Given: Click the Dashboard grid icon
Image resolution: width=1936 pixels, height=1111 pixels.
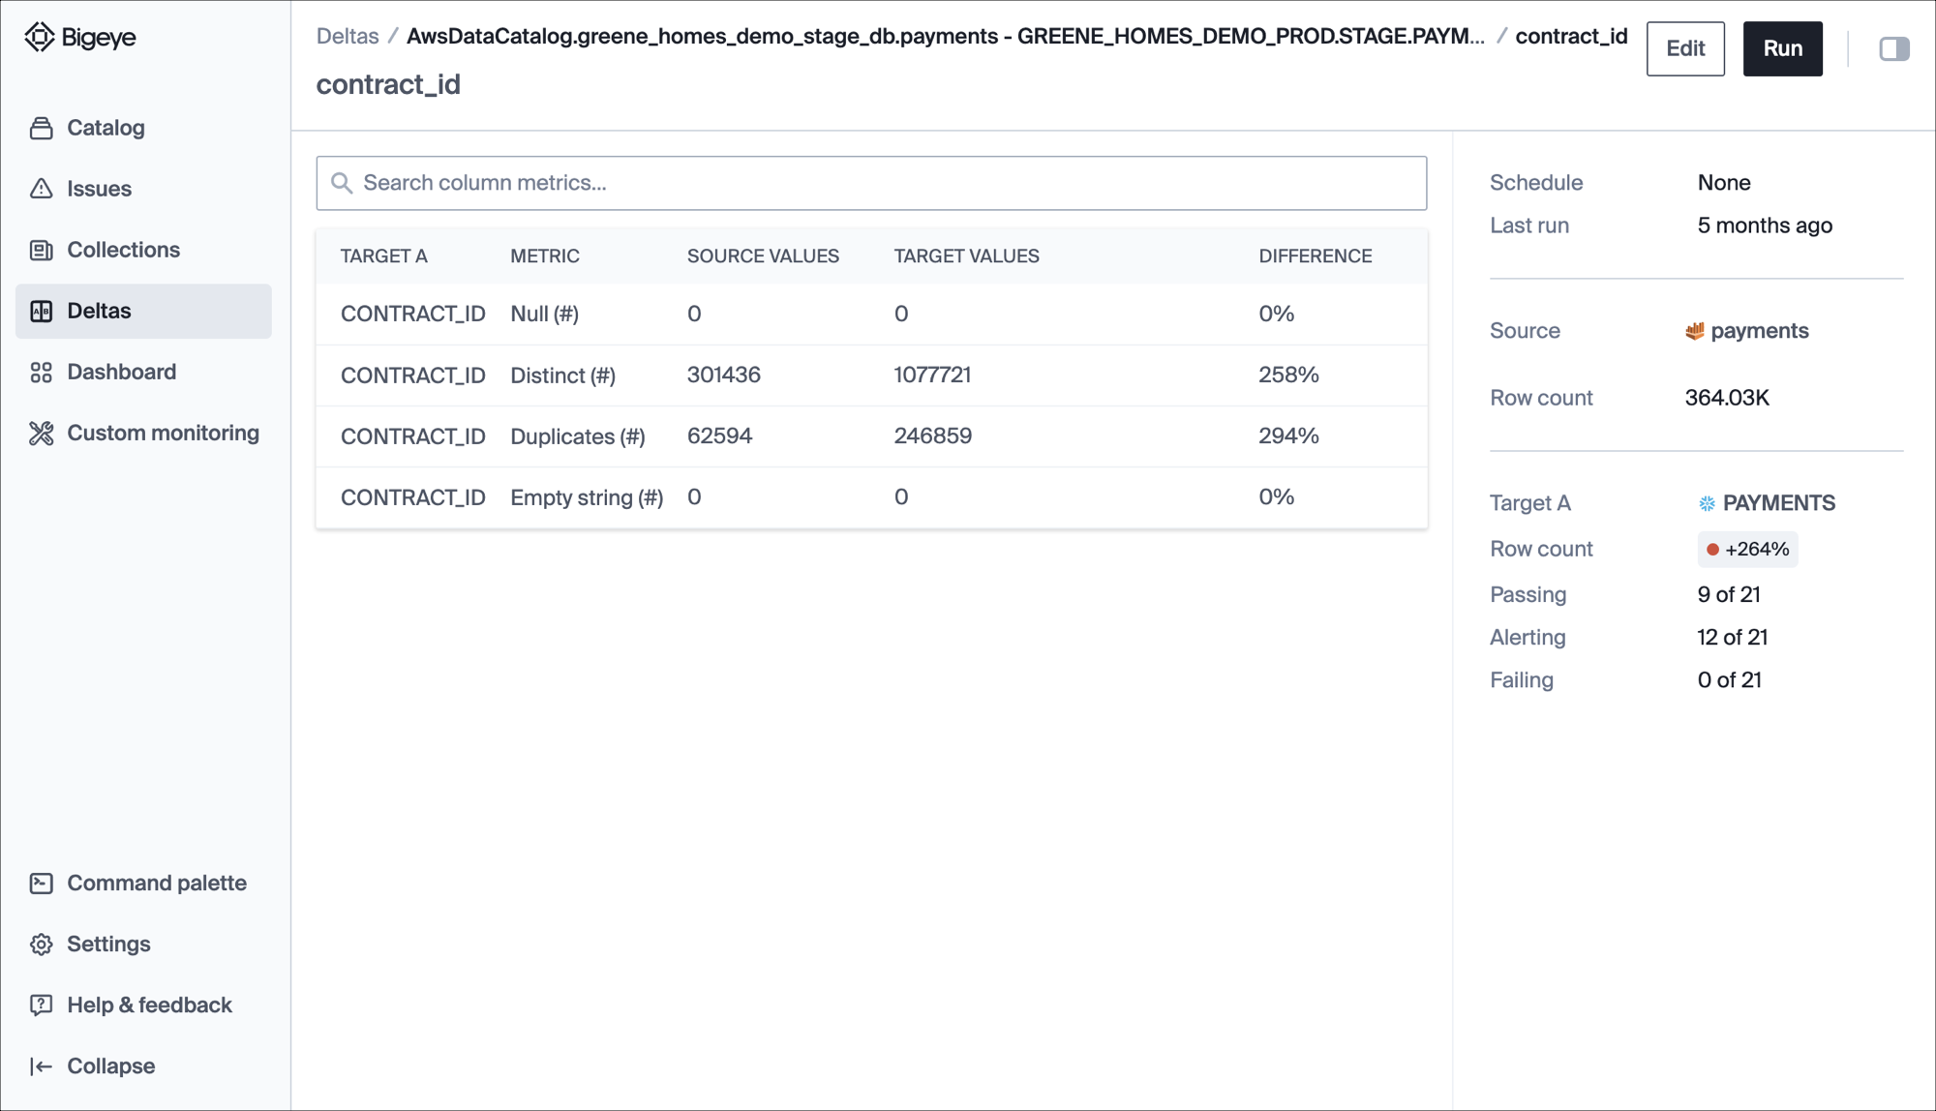Looking at the screenshot, I should 41,372.
